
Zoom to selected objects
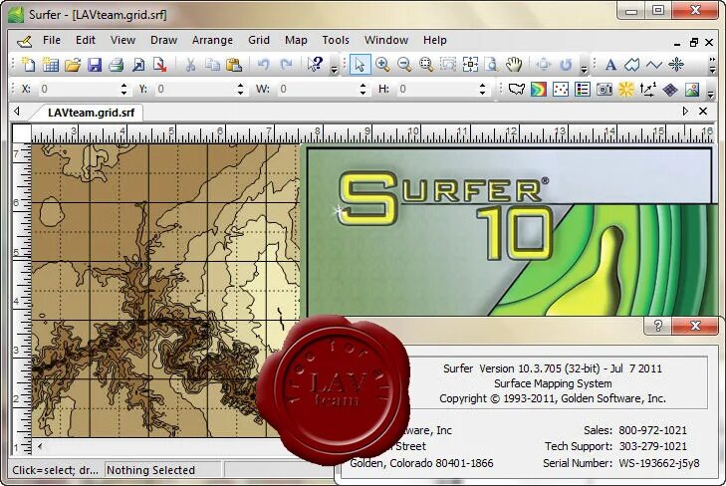point(448,65)
